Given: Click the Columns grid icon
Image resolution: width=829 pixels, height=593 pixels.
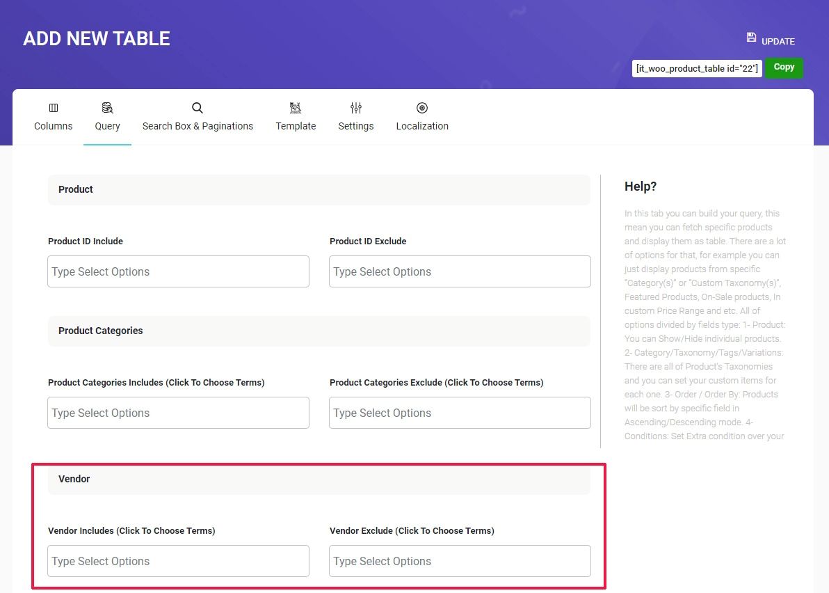Looking at the screenshot, I should (x=54, y=108).
